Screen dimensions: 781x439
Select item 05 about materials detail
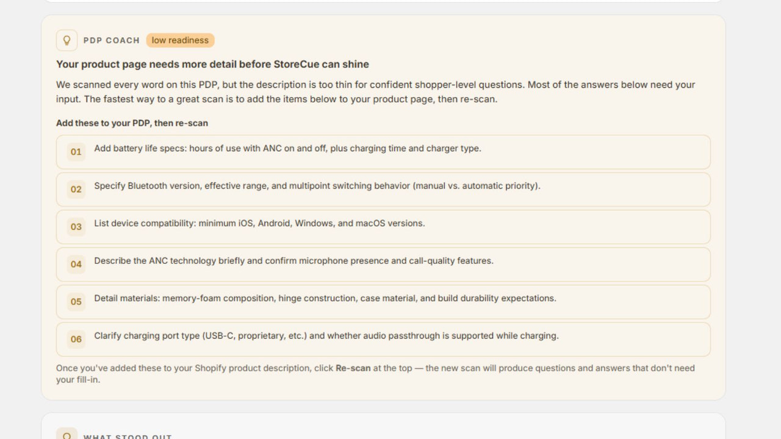(x=383, y=302)
